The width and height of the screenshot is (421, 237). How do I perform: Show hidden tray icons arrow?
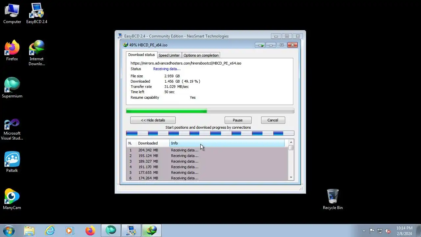364,231
